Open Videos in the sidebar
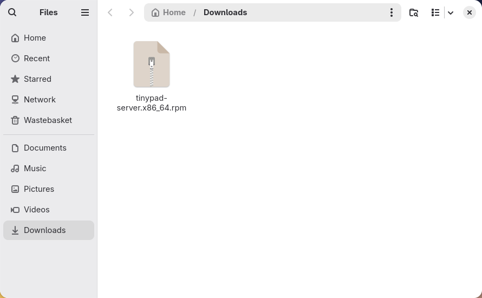482x298 pixels. click(x=49, y=210)
